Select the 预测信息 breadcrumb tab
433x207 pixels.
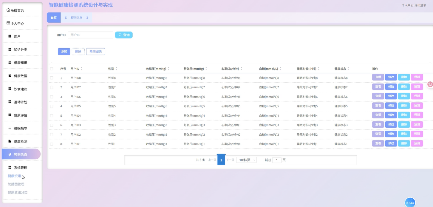(76, 17)
